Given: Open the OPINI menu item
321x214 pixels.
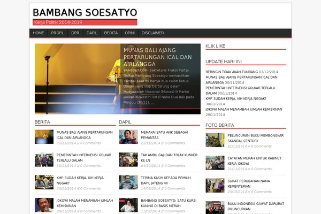Looking at the screenshot, I should pyautogui.click(x=130, y=33).
